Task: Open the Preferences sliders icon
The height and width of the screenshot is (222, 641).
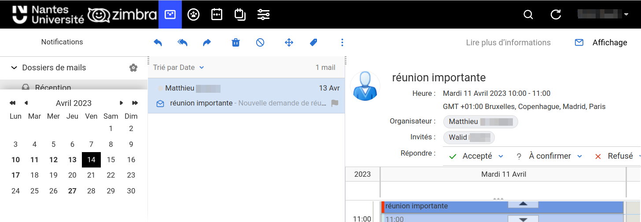Action: 263,15
